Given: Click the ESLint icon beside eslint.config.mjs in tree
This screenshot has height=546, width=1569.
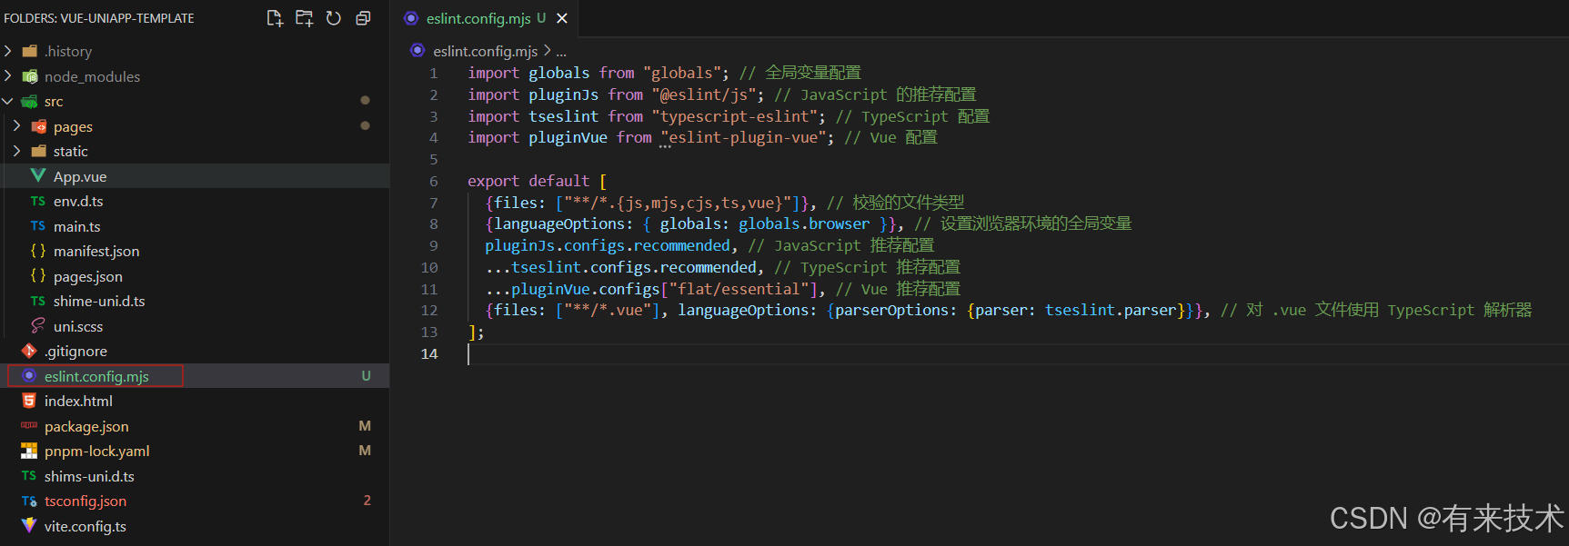Looking at the screenshot, I should [x=29, y=375].
